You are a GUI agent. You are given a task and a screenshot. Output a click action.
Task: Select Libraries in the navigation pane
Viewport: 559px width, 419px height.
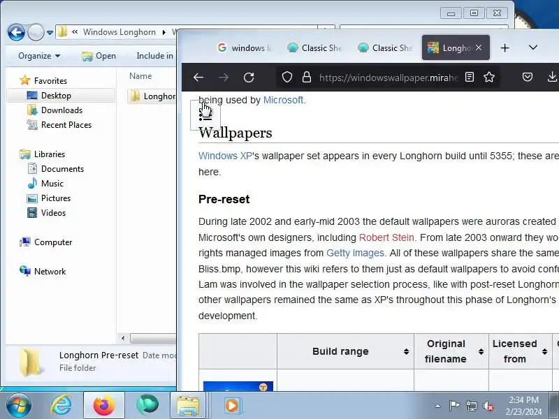point(50,154)
